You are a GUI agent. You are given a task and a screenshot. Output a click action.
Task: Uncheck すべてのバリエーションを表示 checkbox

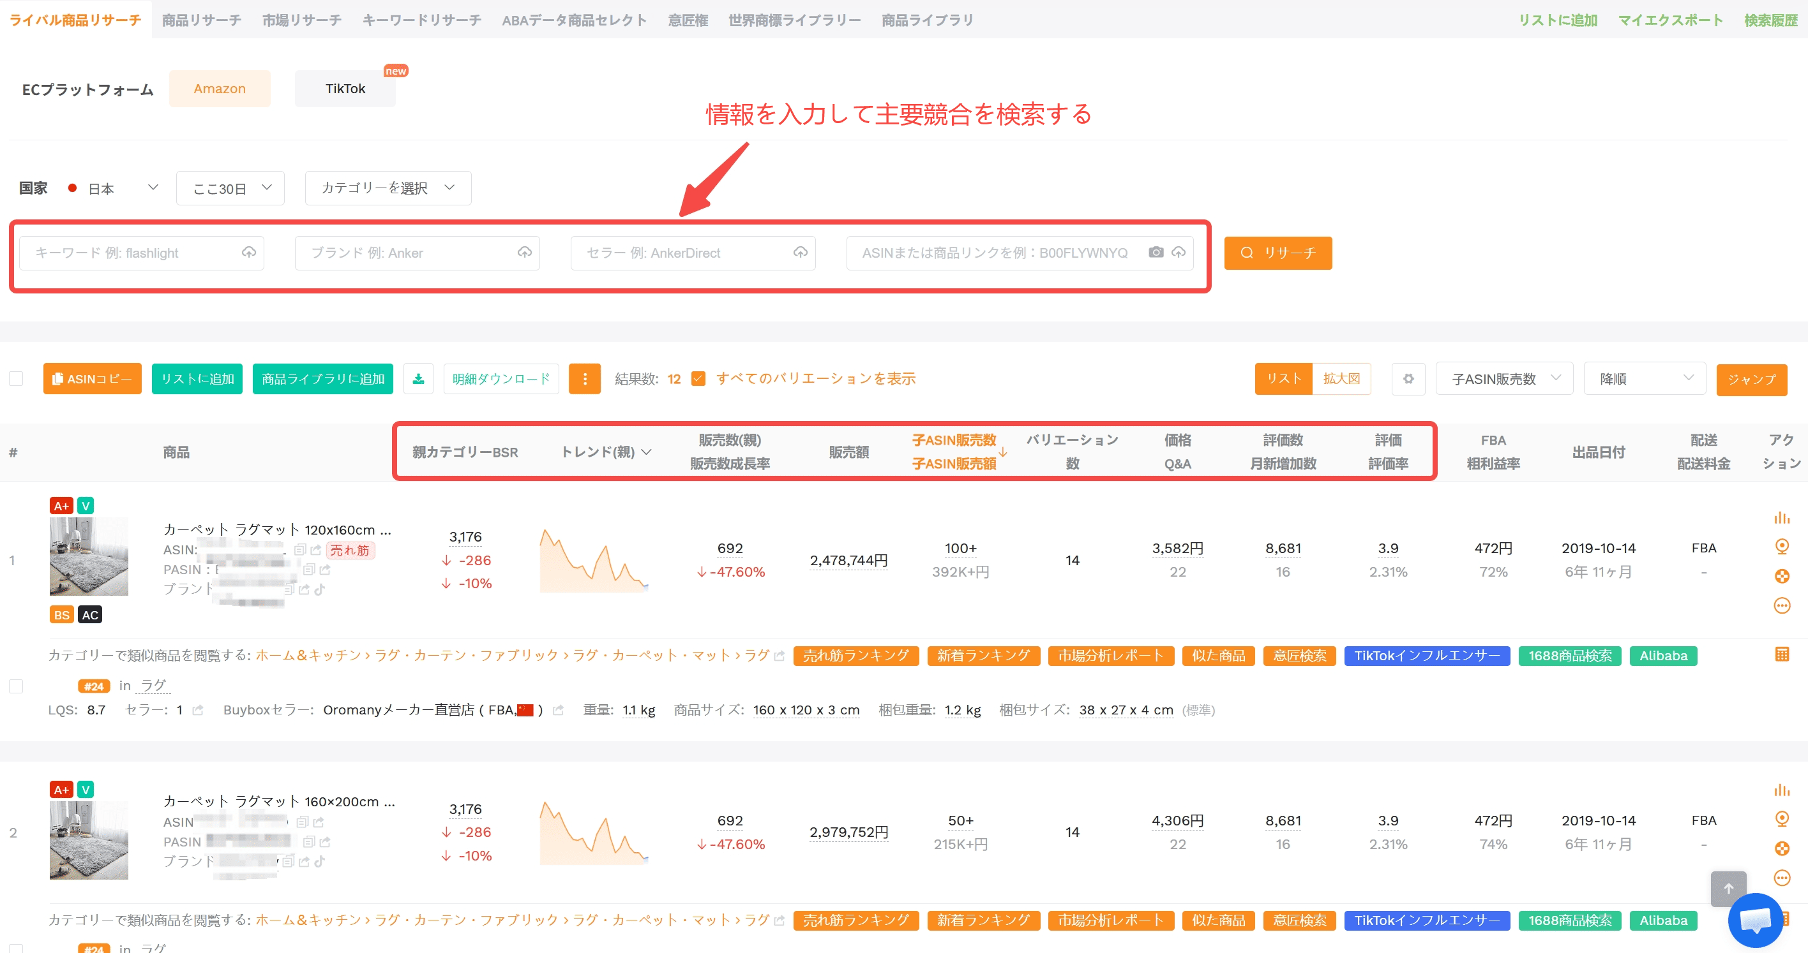point(698,379)
